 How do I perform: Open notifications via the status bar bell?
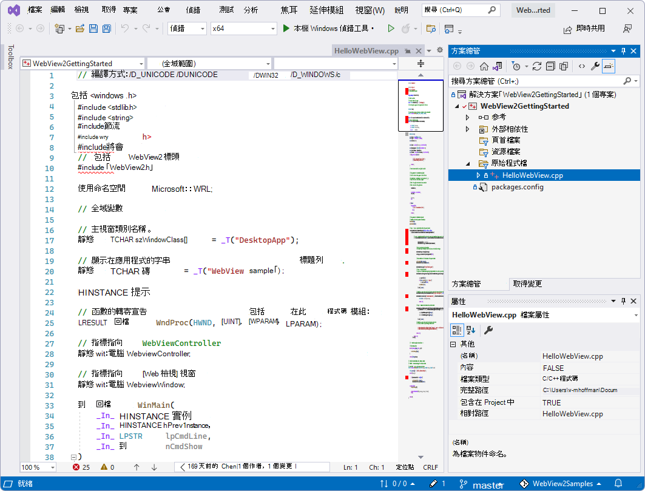(x=618, y=483)
